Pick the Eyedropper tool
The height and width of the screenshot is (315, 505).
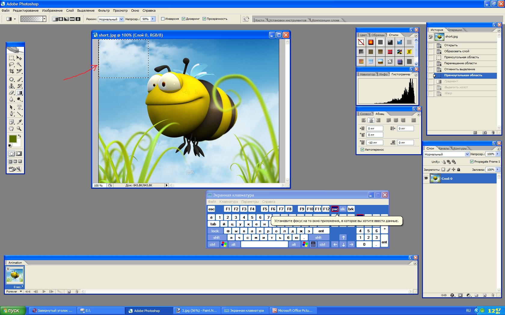(x=19, y=122)
